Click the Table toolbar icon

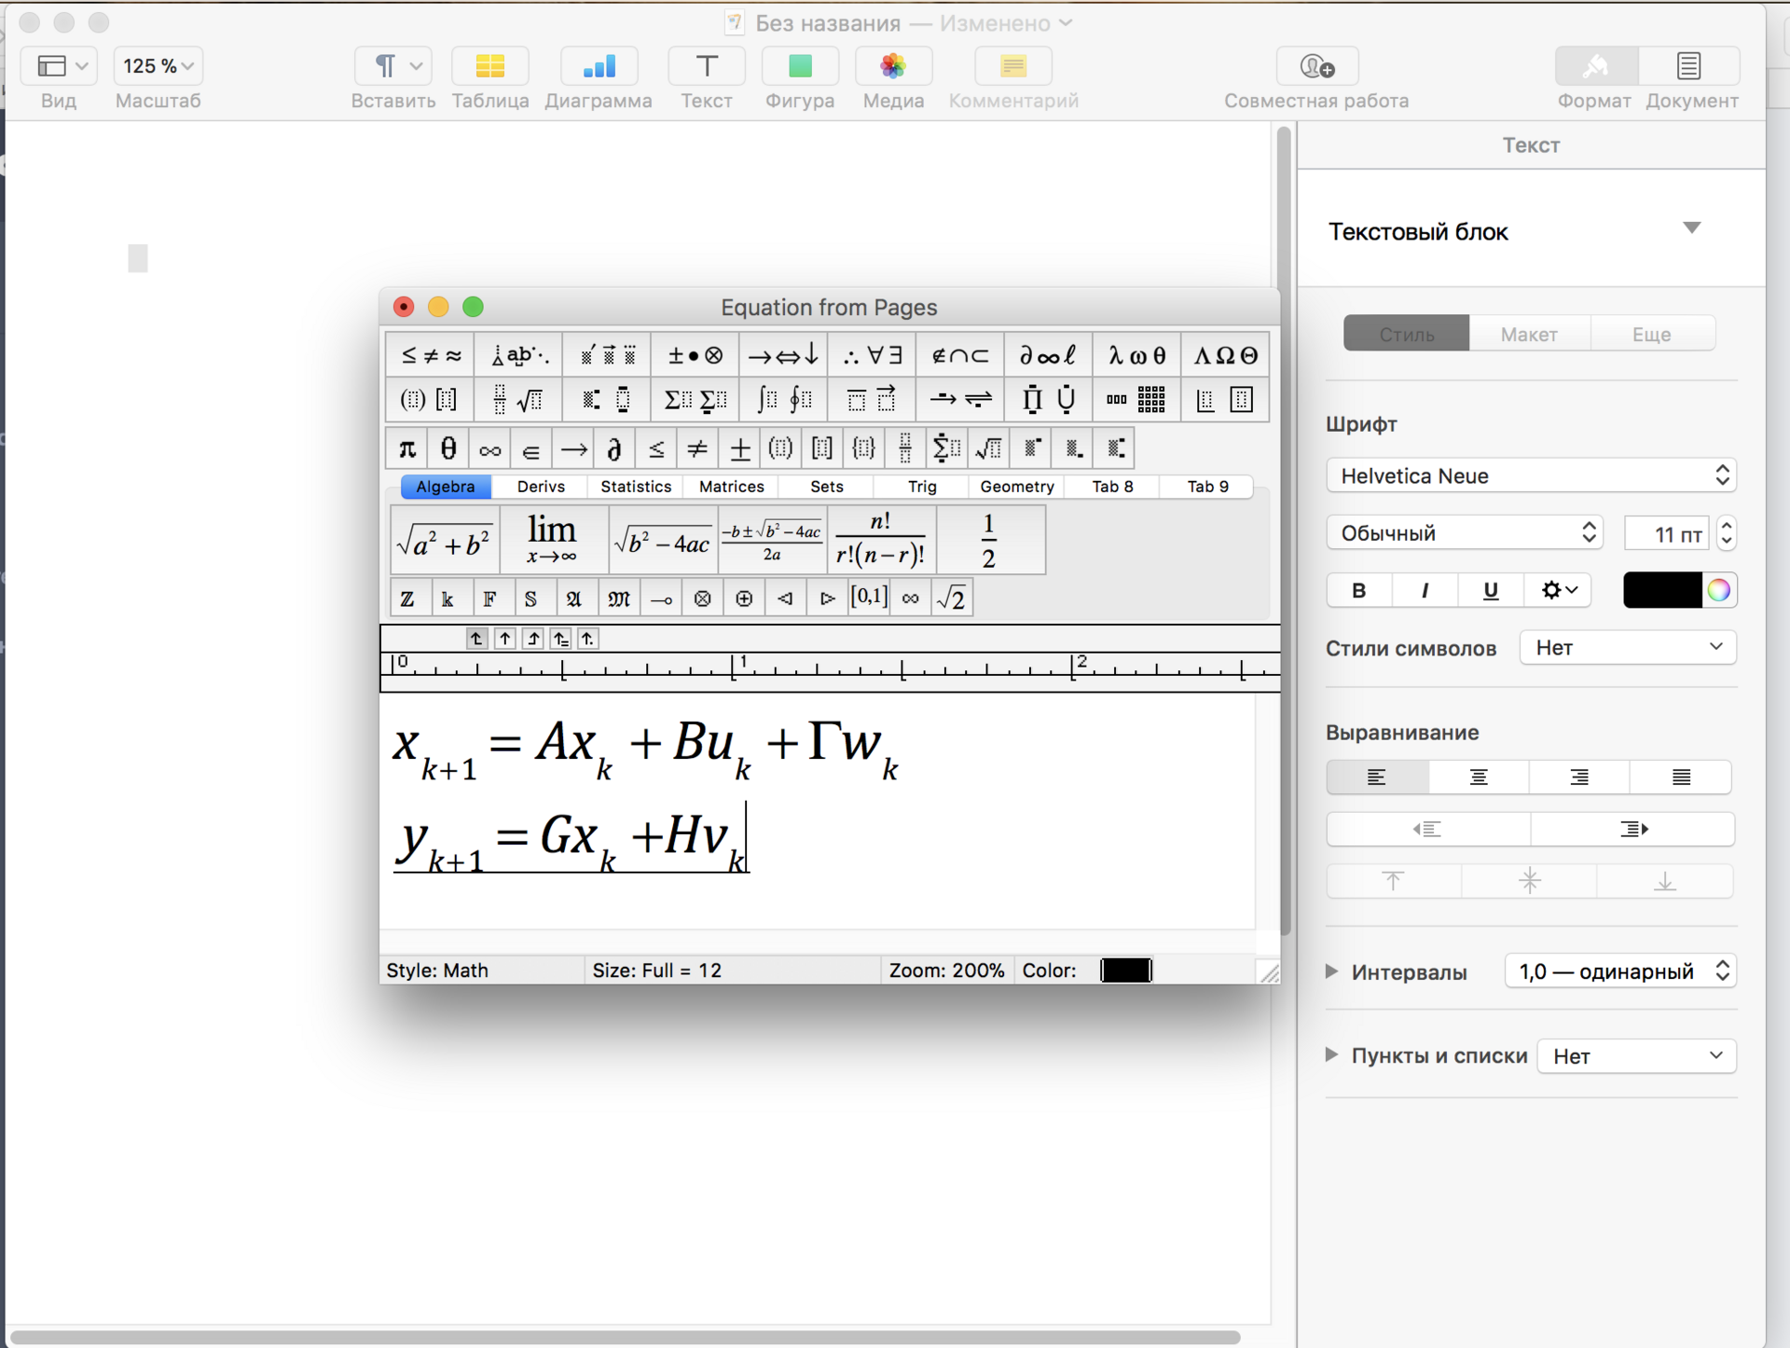point(490,66)
